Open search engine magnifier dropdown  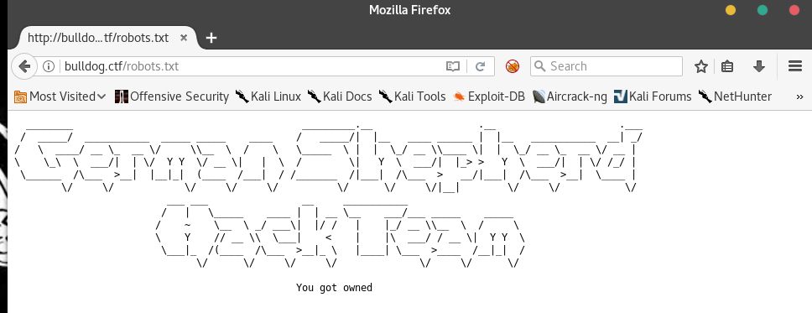(539, 66)
